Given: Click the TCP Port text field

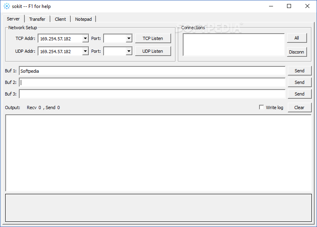Looking at the screenshot, I should pos(115,38).
